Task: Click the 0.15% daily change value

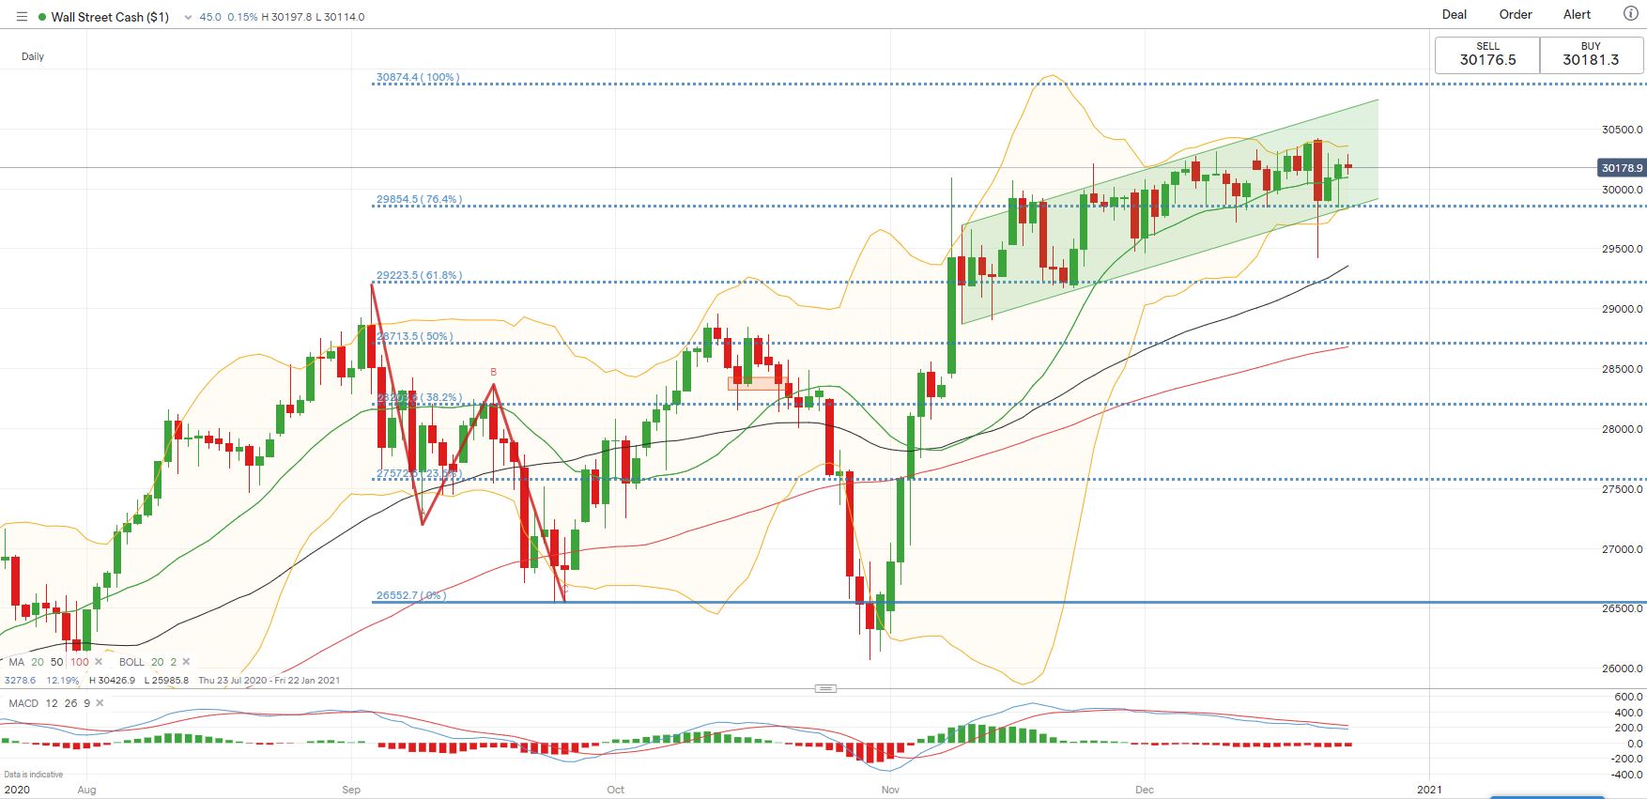Action: point(242,17)
